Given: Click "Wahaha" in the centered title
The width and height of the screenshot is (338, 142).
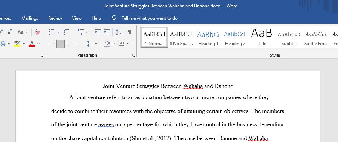Looking at the screenshot, I should pyautogui.click(x=193, y=86).
